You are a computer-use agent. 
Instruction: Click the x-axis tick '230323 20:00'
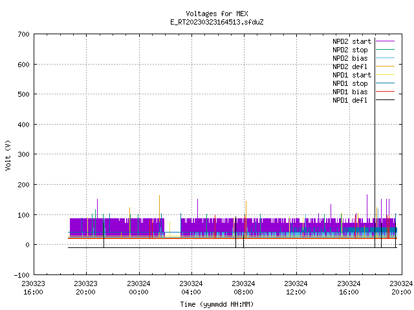86,288
